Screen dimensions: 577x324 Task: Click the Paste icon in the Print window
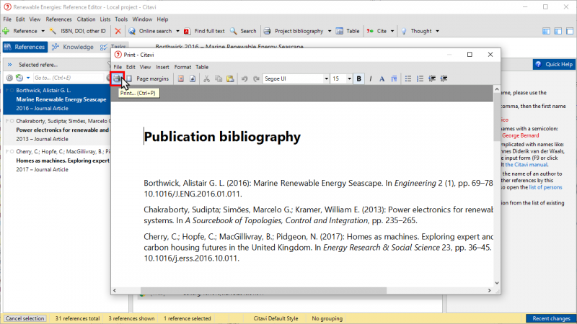pyautogui.click(x=230, y=78)
